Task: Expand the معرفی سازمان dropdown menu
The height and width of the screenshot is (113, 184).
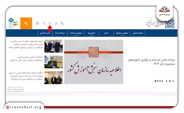Action: 122,33
